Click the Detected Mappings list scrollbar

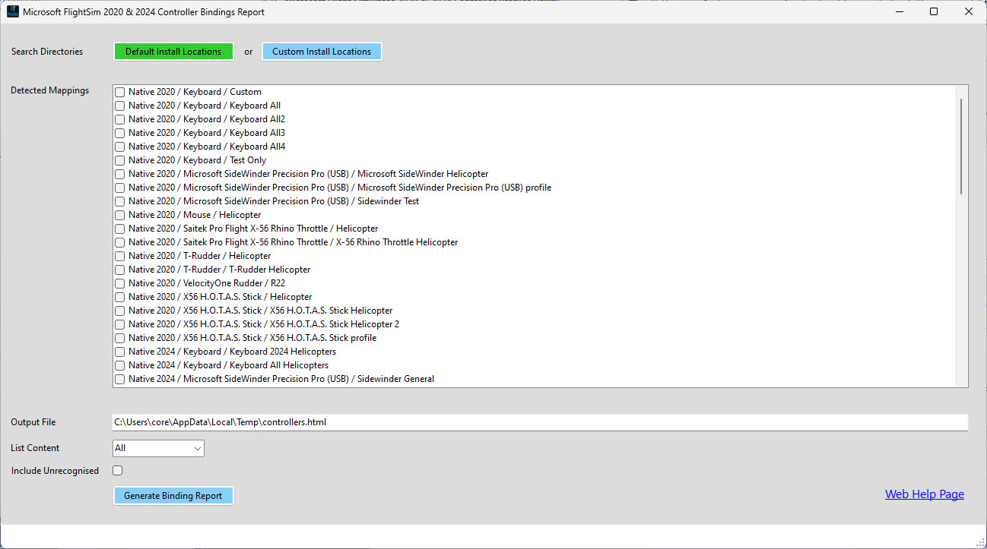[x=962, y=146]
